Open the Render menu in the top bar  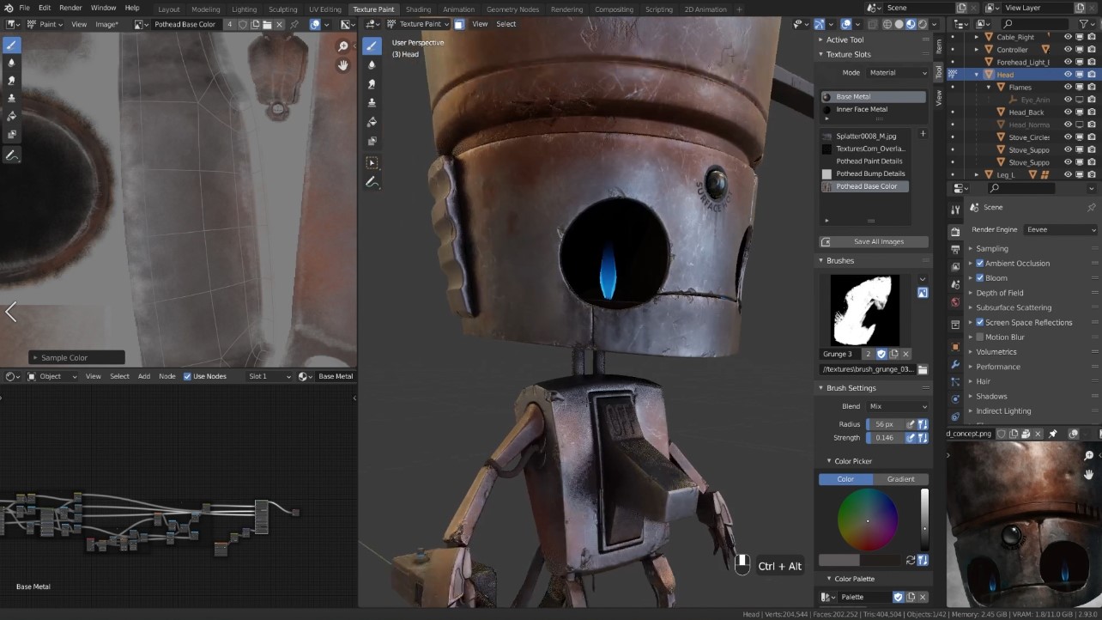coord(70,7)
